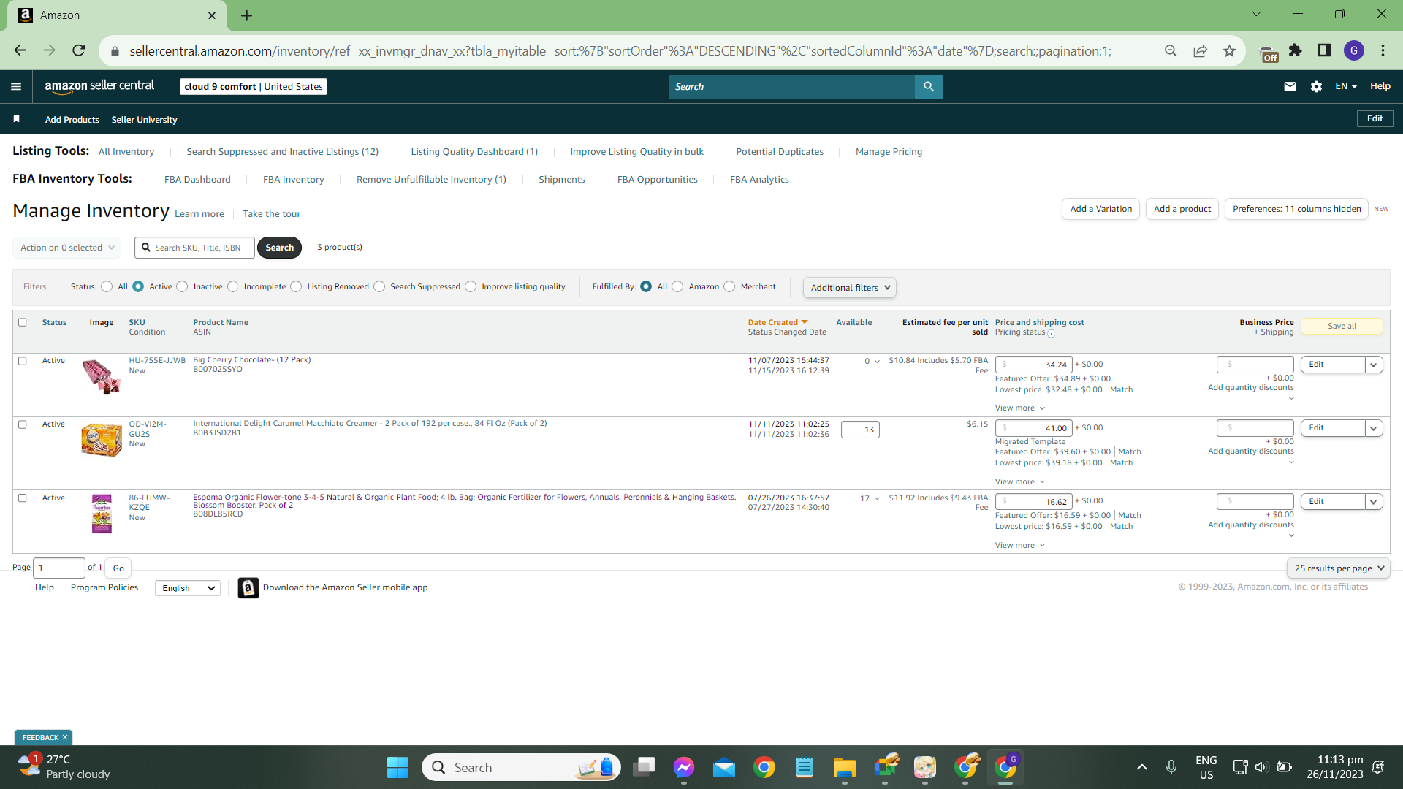Click the Add a Variation button
This screenshot has width=1403, height=789.
[x=1100, y=209]
